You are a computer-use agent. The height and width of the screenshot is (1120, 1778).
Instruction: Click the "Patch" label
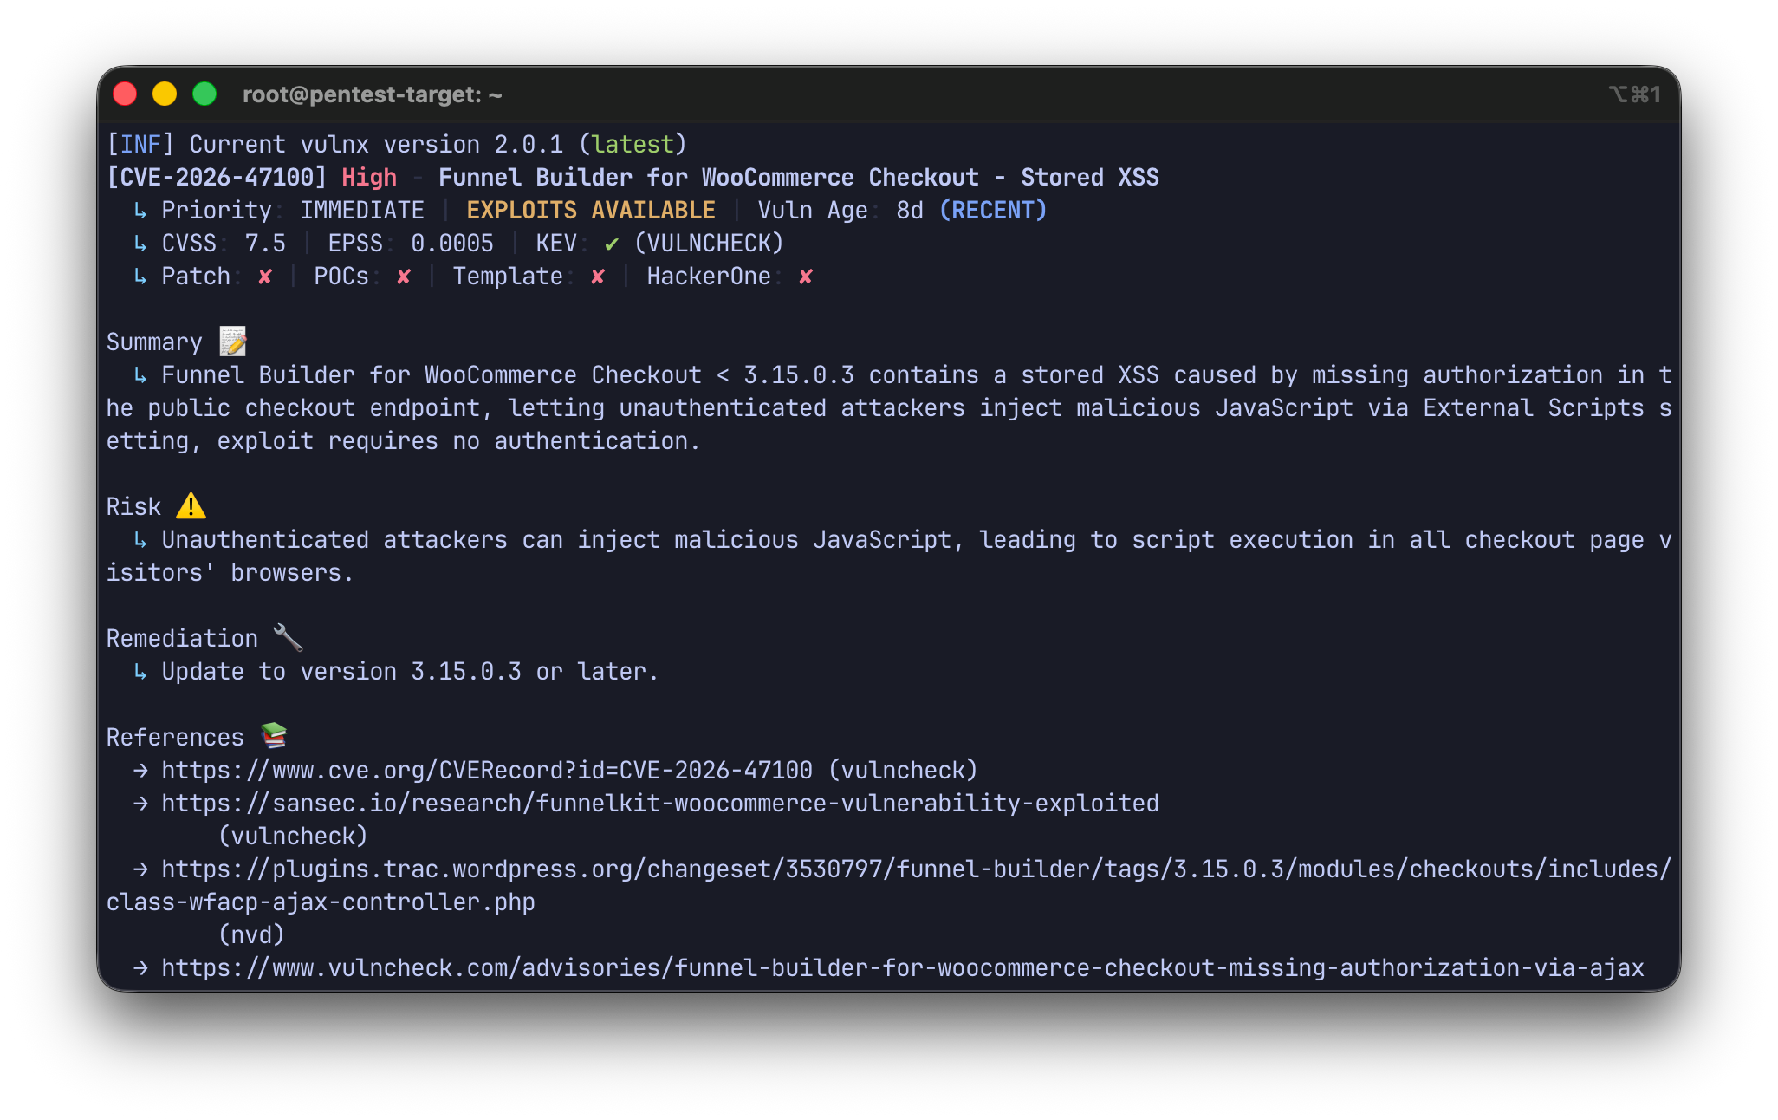pos(196,276)
